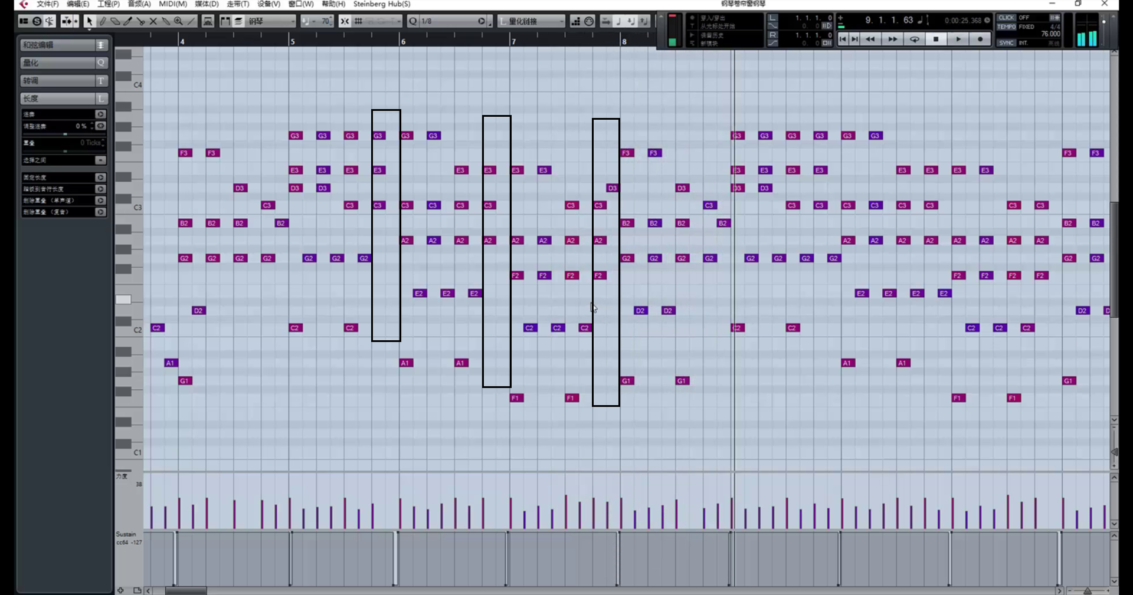Click the time display field 0:00:25.368
This screenshot has height=595, width=1133.
(963, 21)
